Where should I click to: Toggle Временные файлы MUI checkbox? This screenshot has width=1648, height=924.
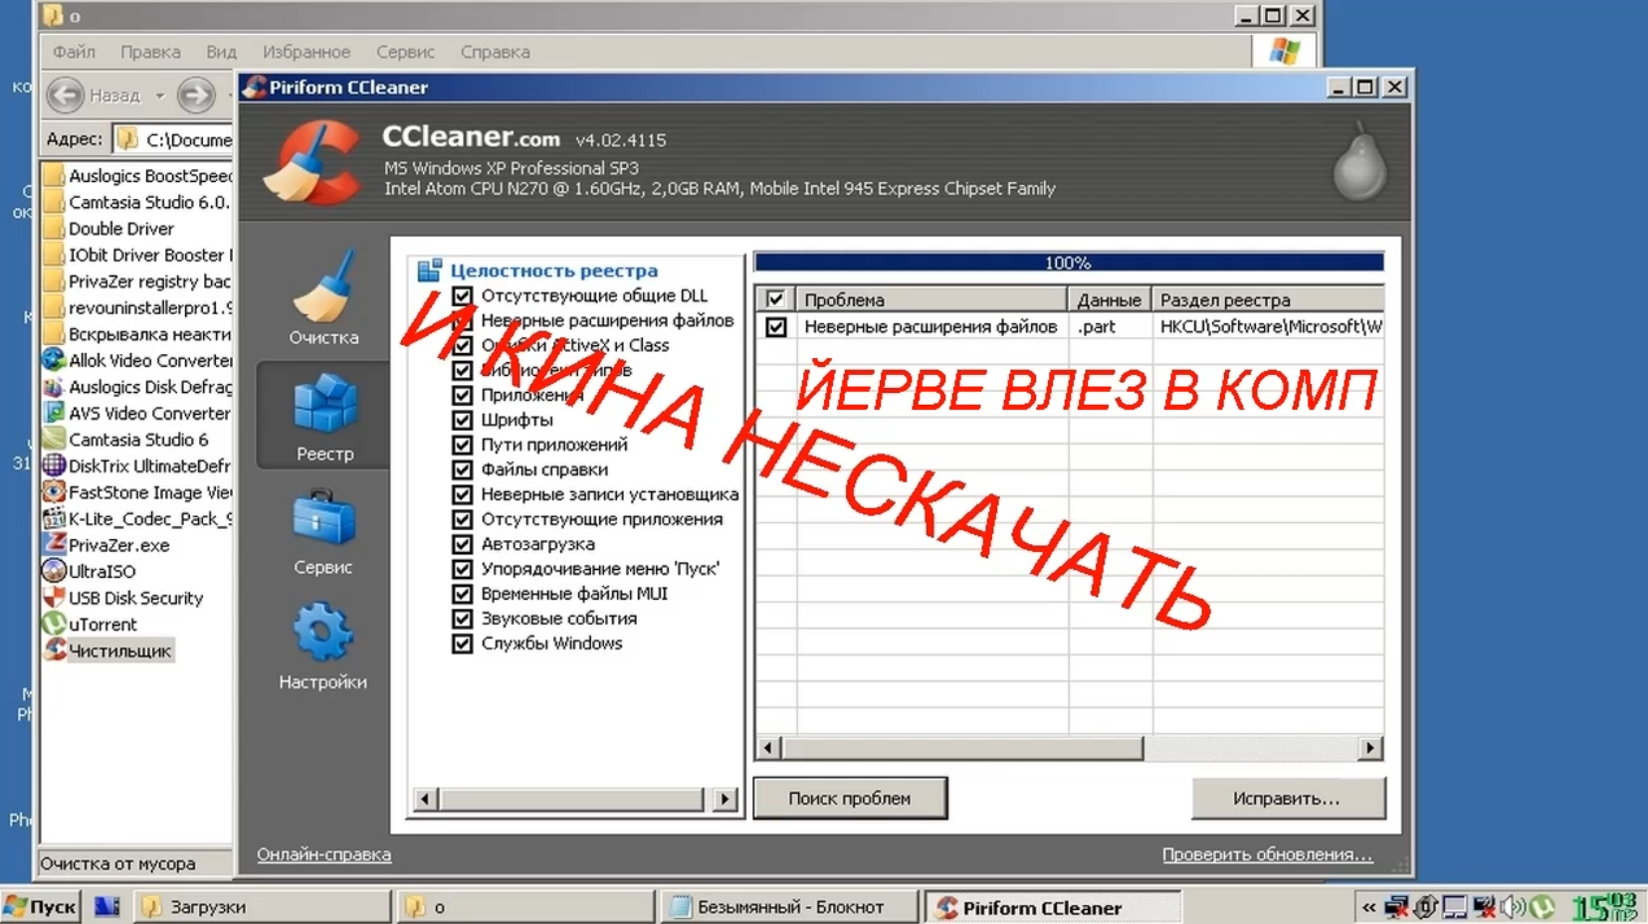point(462,594)
